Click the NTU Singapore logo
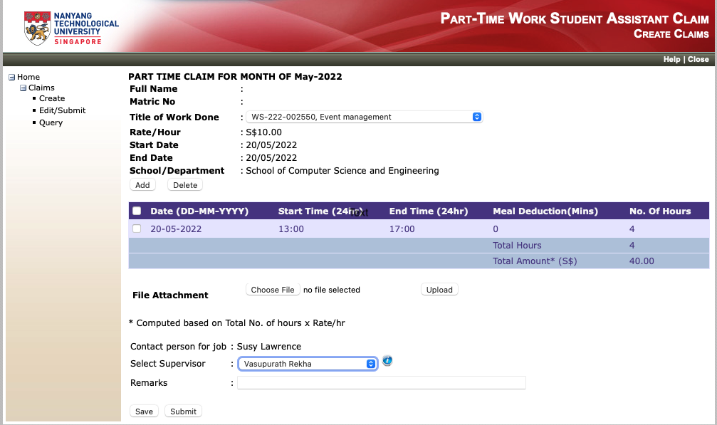Image resolution: width=717 pixels, height=425 pixels. 71,28
